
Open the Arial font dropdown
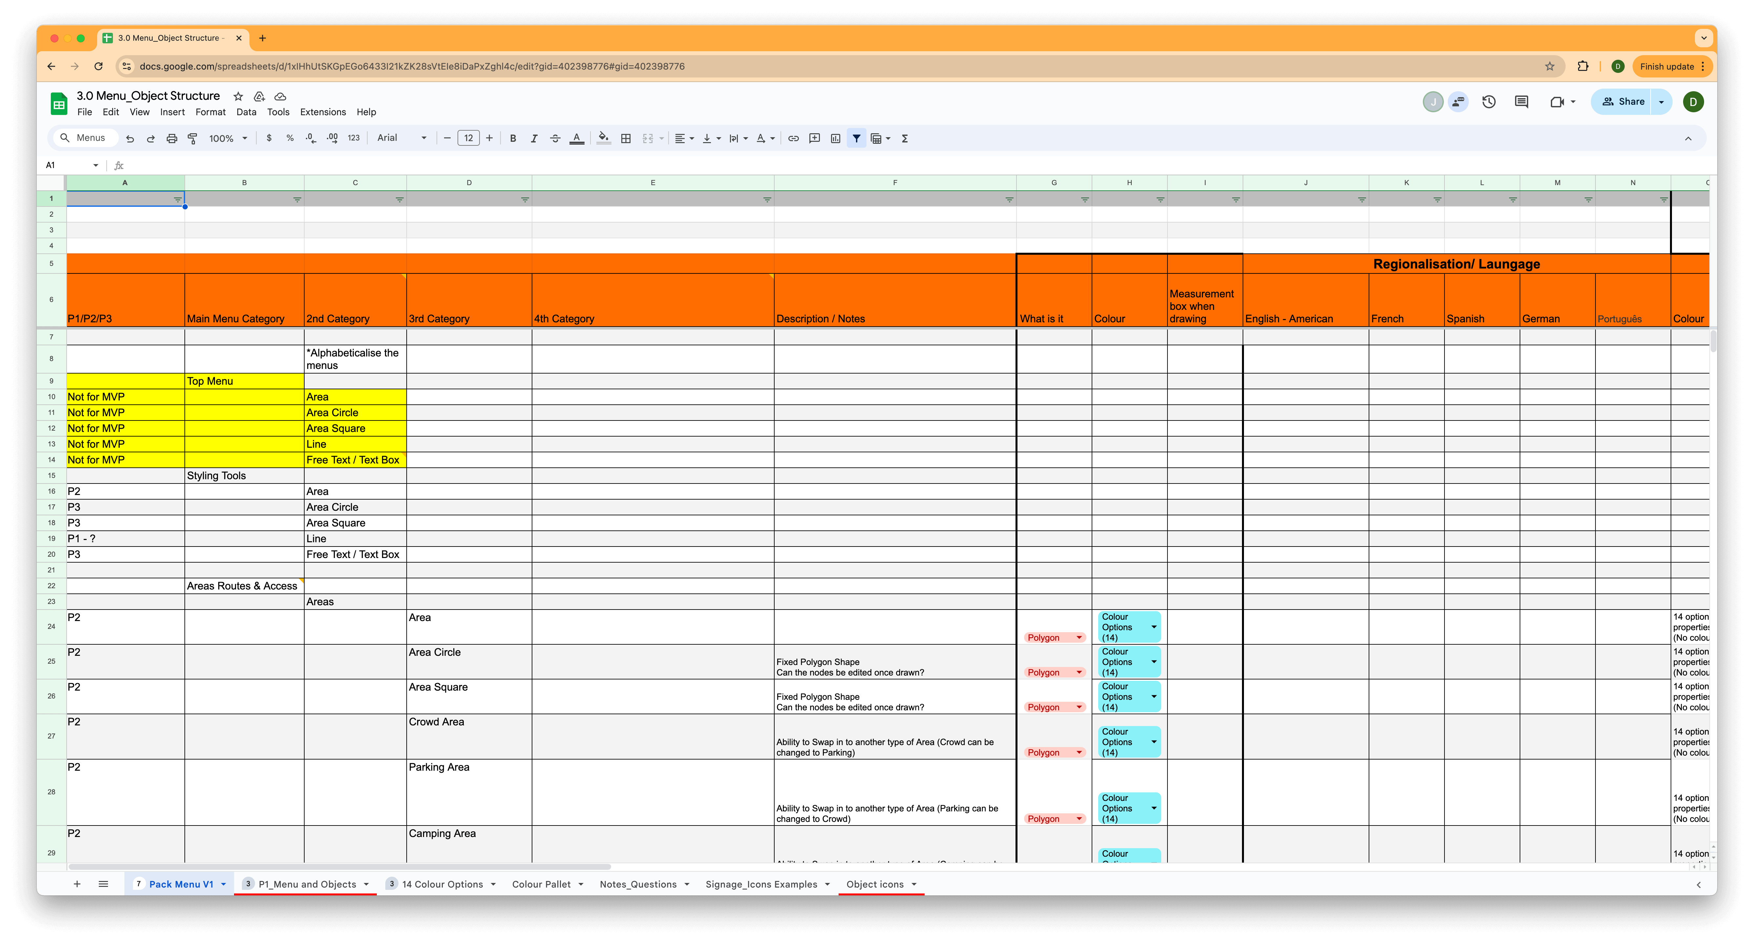pyautogui.click(x=402, y=138)
